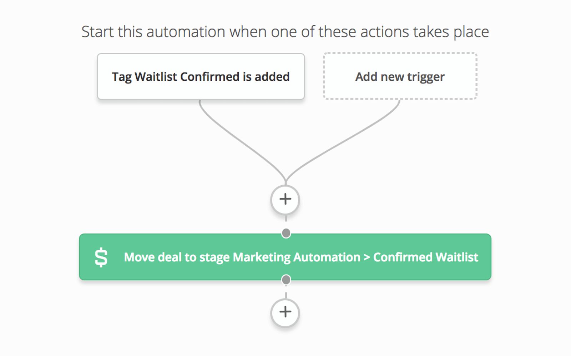Open the Tag Waitlist Confirmed is added trigger
Screen dimensions: 571x356
click(201, 76)
